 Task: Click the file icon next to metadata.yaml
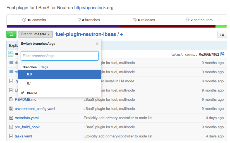11,118
